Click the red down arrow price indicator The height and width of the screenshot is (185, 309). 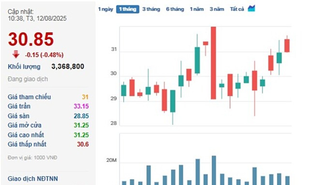point(16,54)
